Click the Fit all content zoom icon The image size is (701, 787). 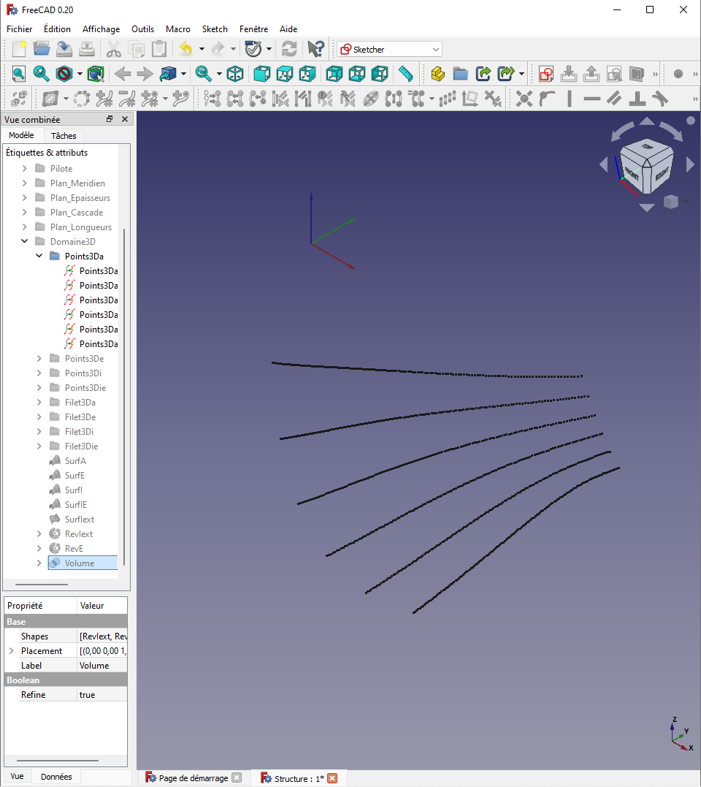pyautogui.click(x=18, y=74)
